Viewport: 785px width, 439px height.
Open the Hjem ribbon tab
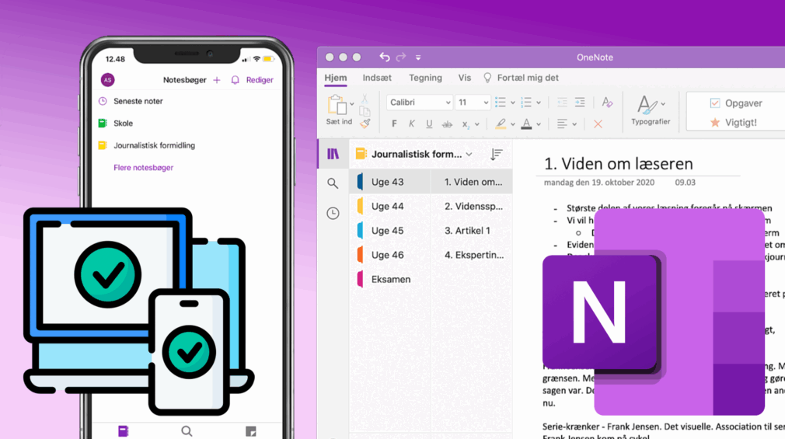point(336,78)
